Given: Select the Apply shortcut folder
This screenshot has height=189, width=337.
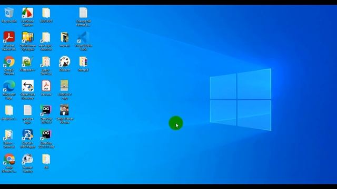Looking at the screenshot, I should (46, 65).
